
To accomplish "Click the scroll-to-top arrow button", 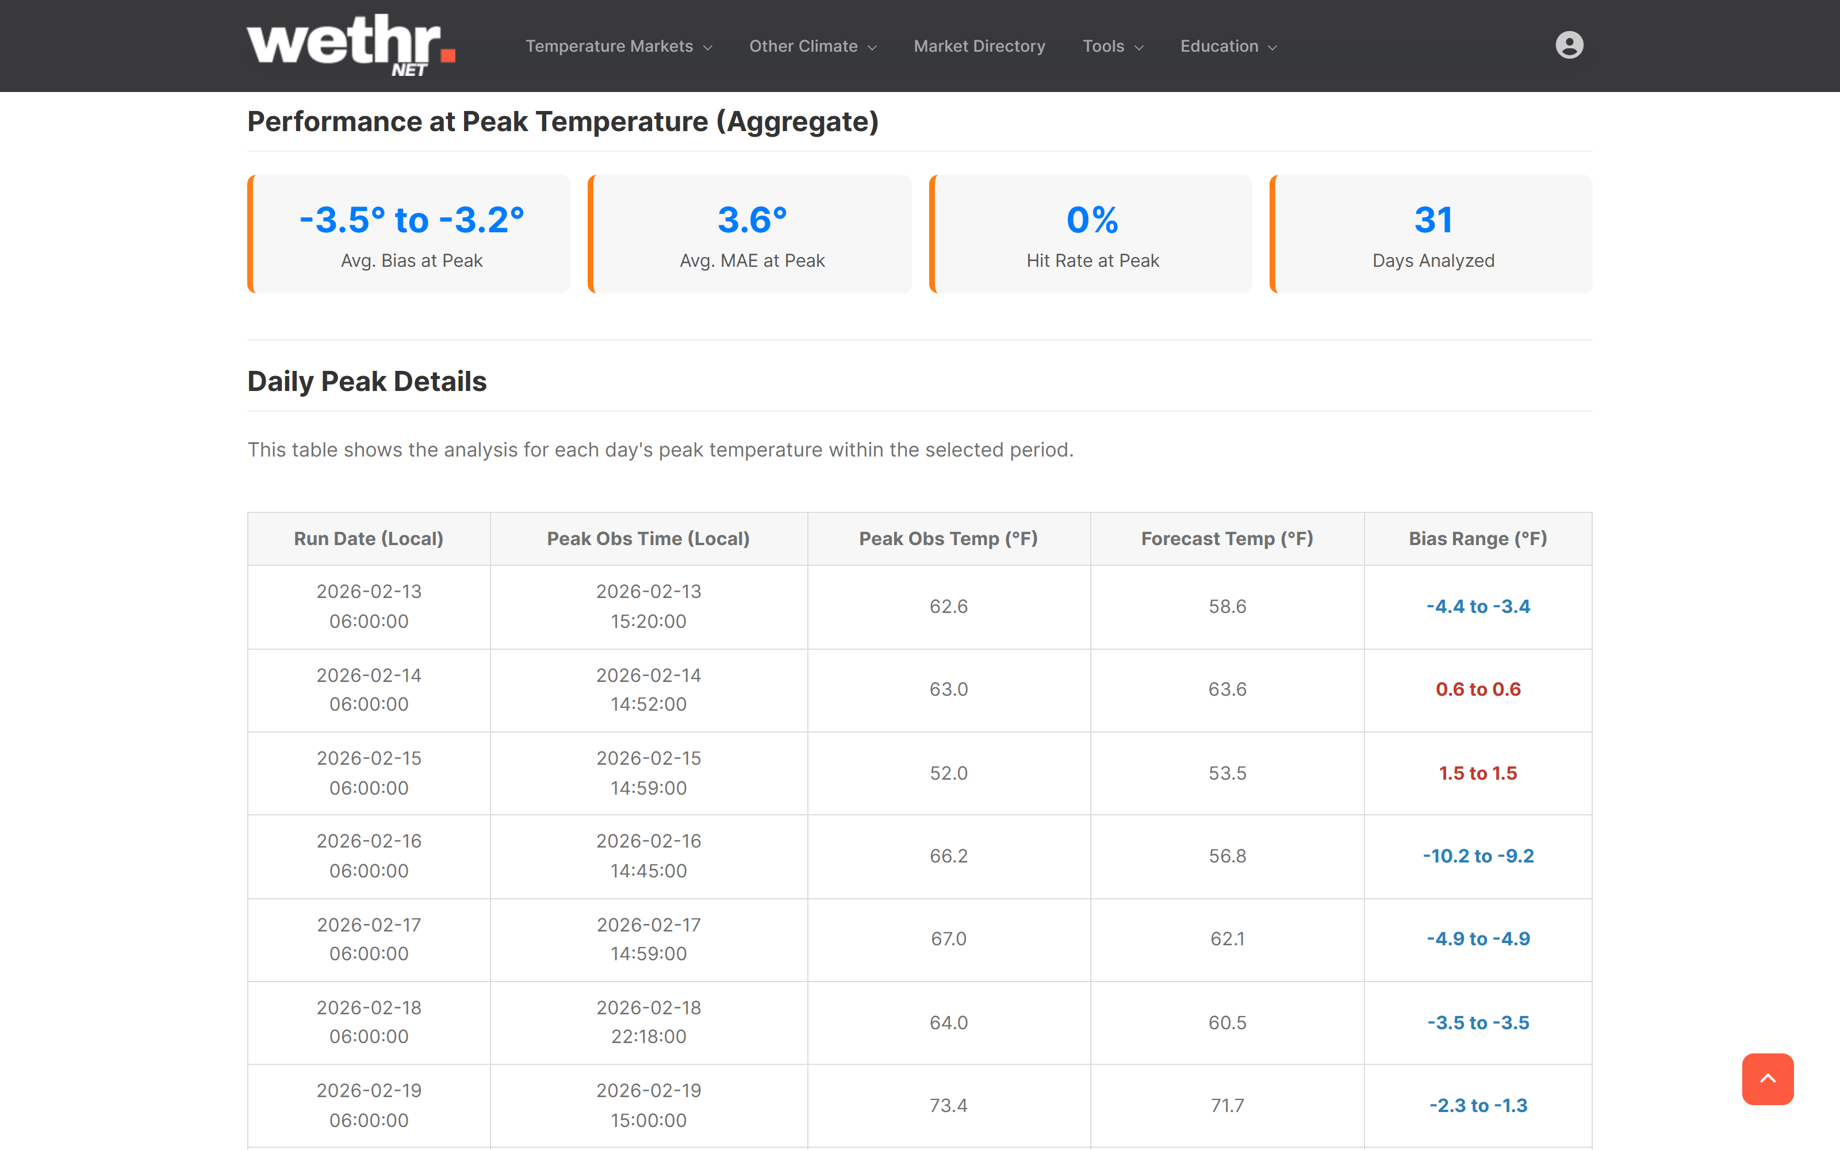I will 1767,1079.
